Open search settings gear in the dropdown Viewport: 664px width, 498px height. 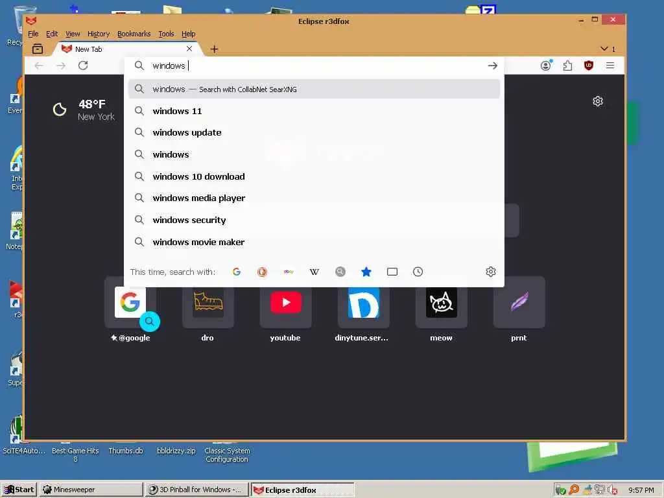pyautogui.click(x=490, y=272)
